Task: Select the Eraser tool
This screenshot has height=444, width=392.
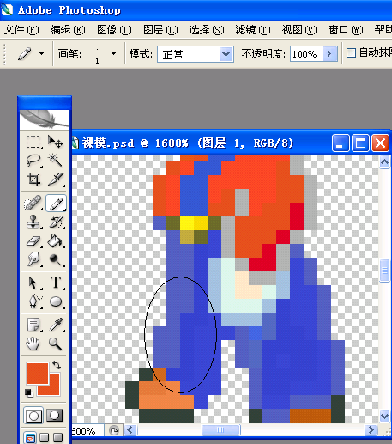Action: pyautogui.click(x=33, y=240)
